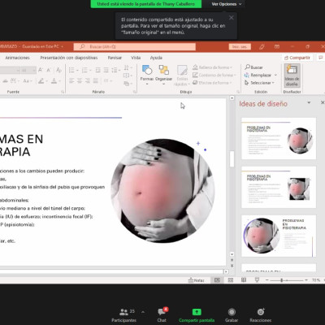Open the Reacciones menu
Viewport: 325px width, 325px height.
pyautogui.click(x=261, y=315)
